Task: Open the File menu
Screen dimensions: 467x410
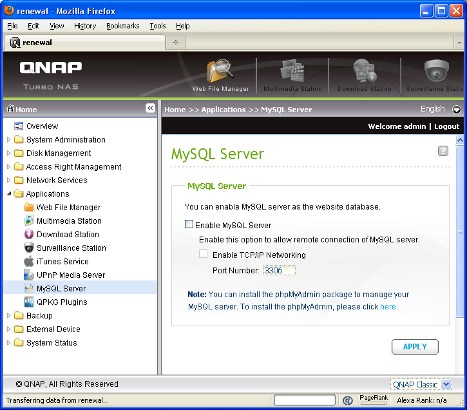Action: coord(12,26)
